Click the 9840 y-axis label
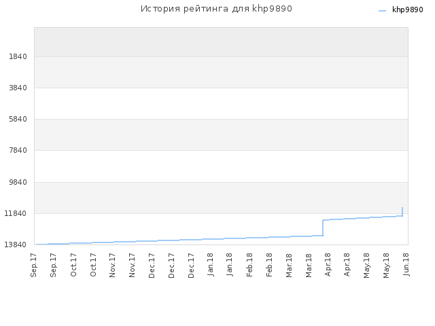The width and height of the screenshot is (435, 326). pos(18,182)
